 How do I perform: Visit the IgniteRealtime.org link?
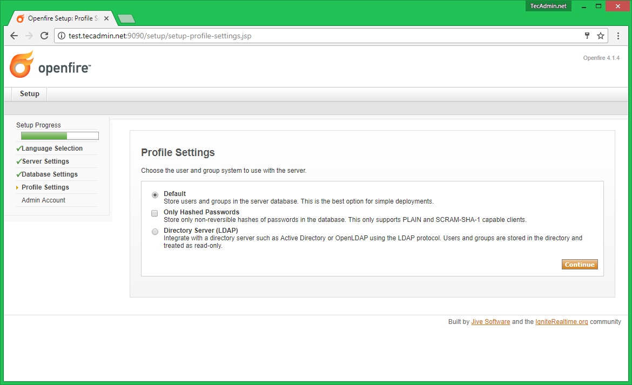point(561,322)
